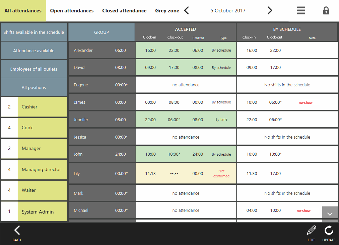The image size is (339, 245).
Task: Select Lily's not confirmed attendance row
Action: click(186, 174)
